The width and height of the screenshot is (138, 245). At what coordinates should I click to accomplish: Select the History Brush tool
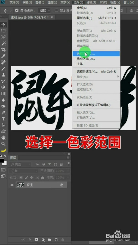pyautogui.click(x=3, y=81)
